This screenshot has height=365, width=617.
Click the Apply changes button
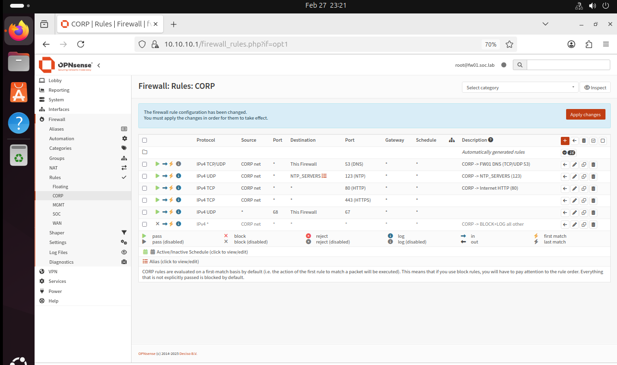[585, 114]
